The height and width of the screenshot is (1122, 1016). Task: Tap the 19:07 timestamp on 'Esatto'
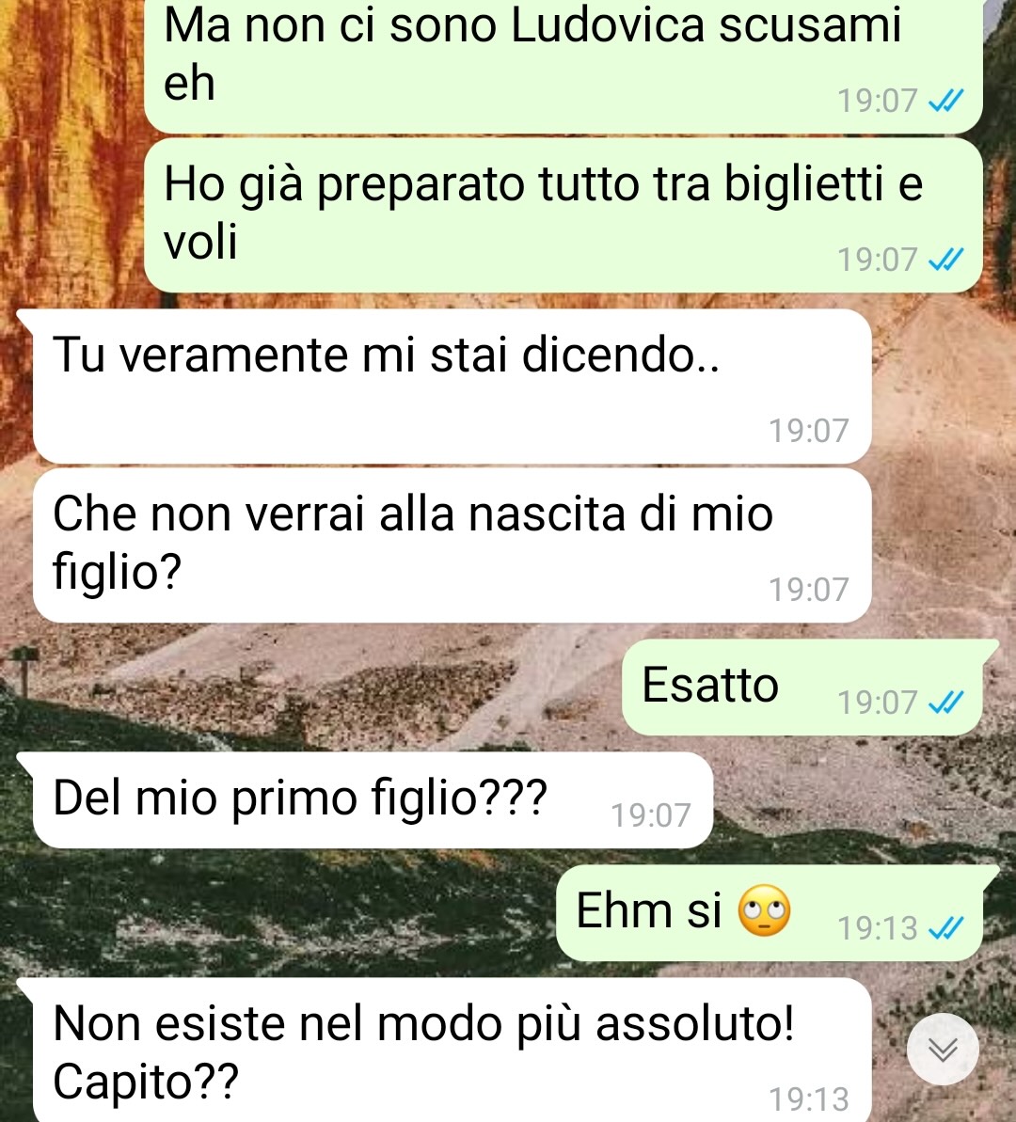877,702
